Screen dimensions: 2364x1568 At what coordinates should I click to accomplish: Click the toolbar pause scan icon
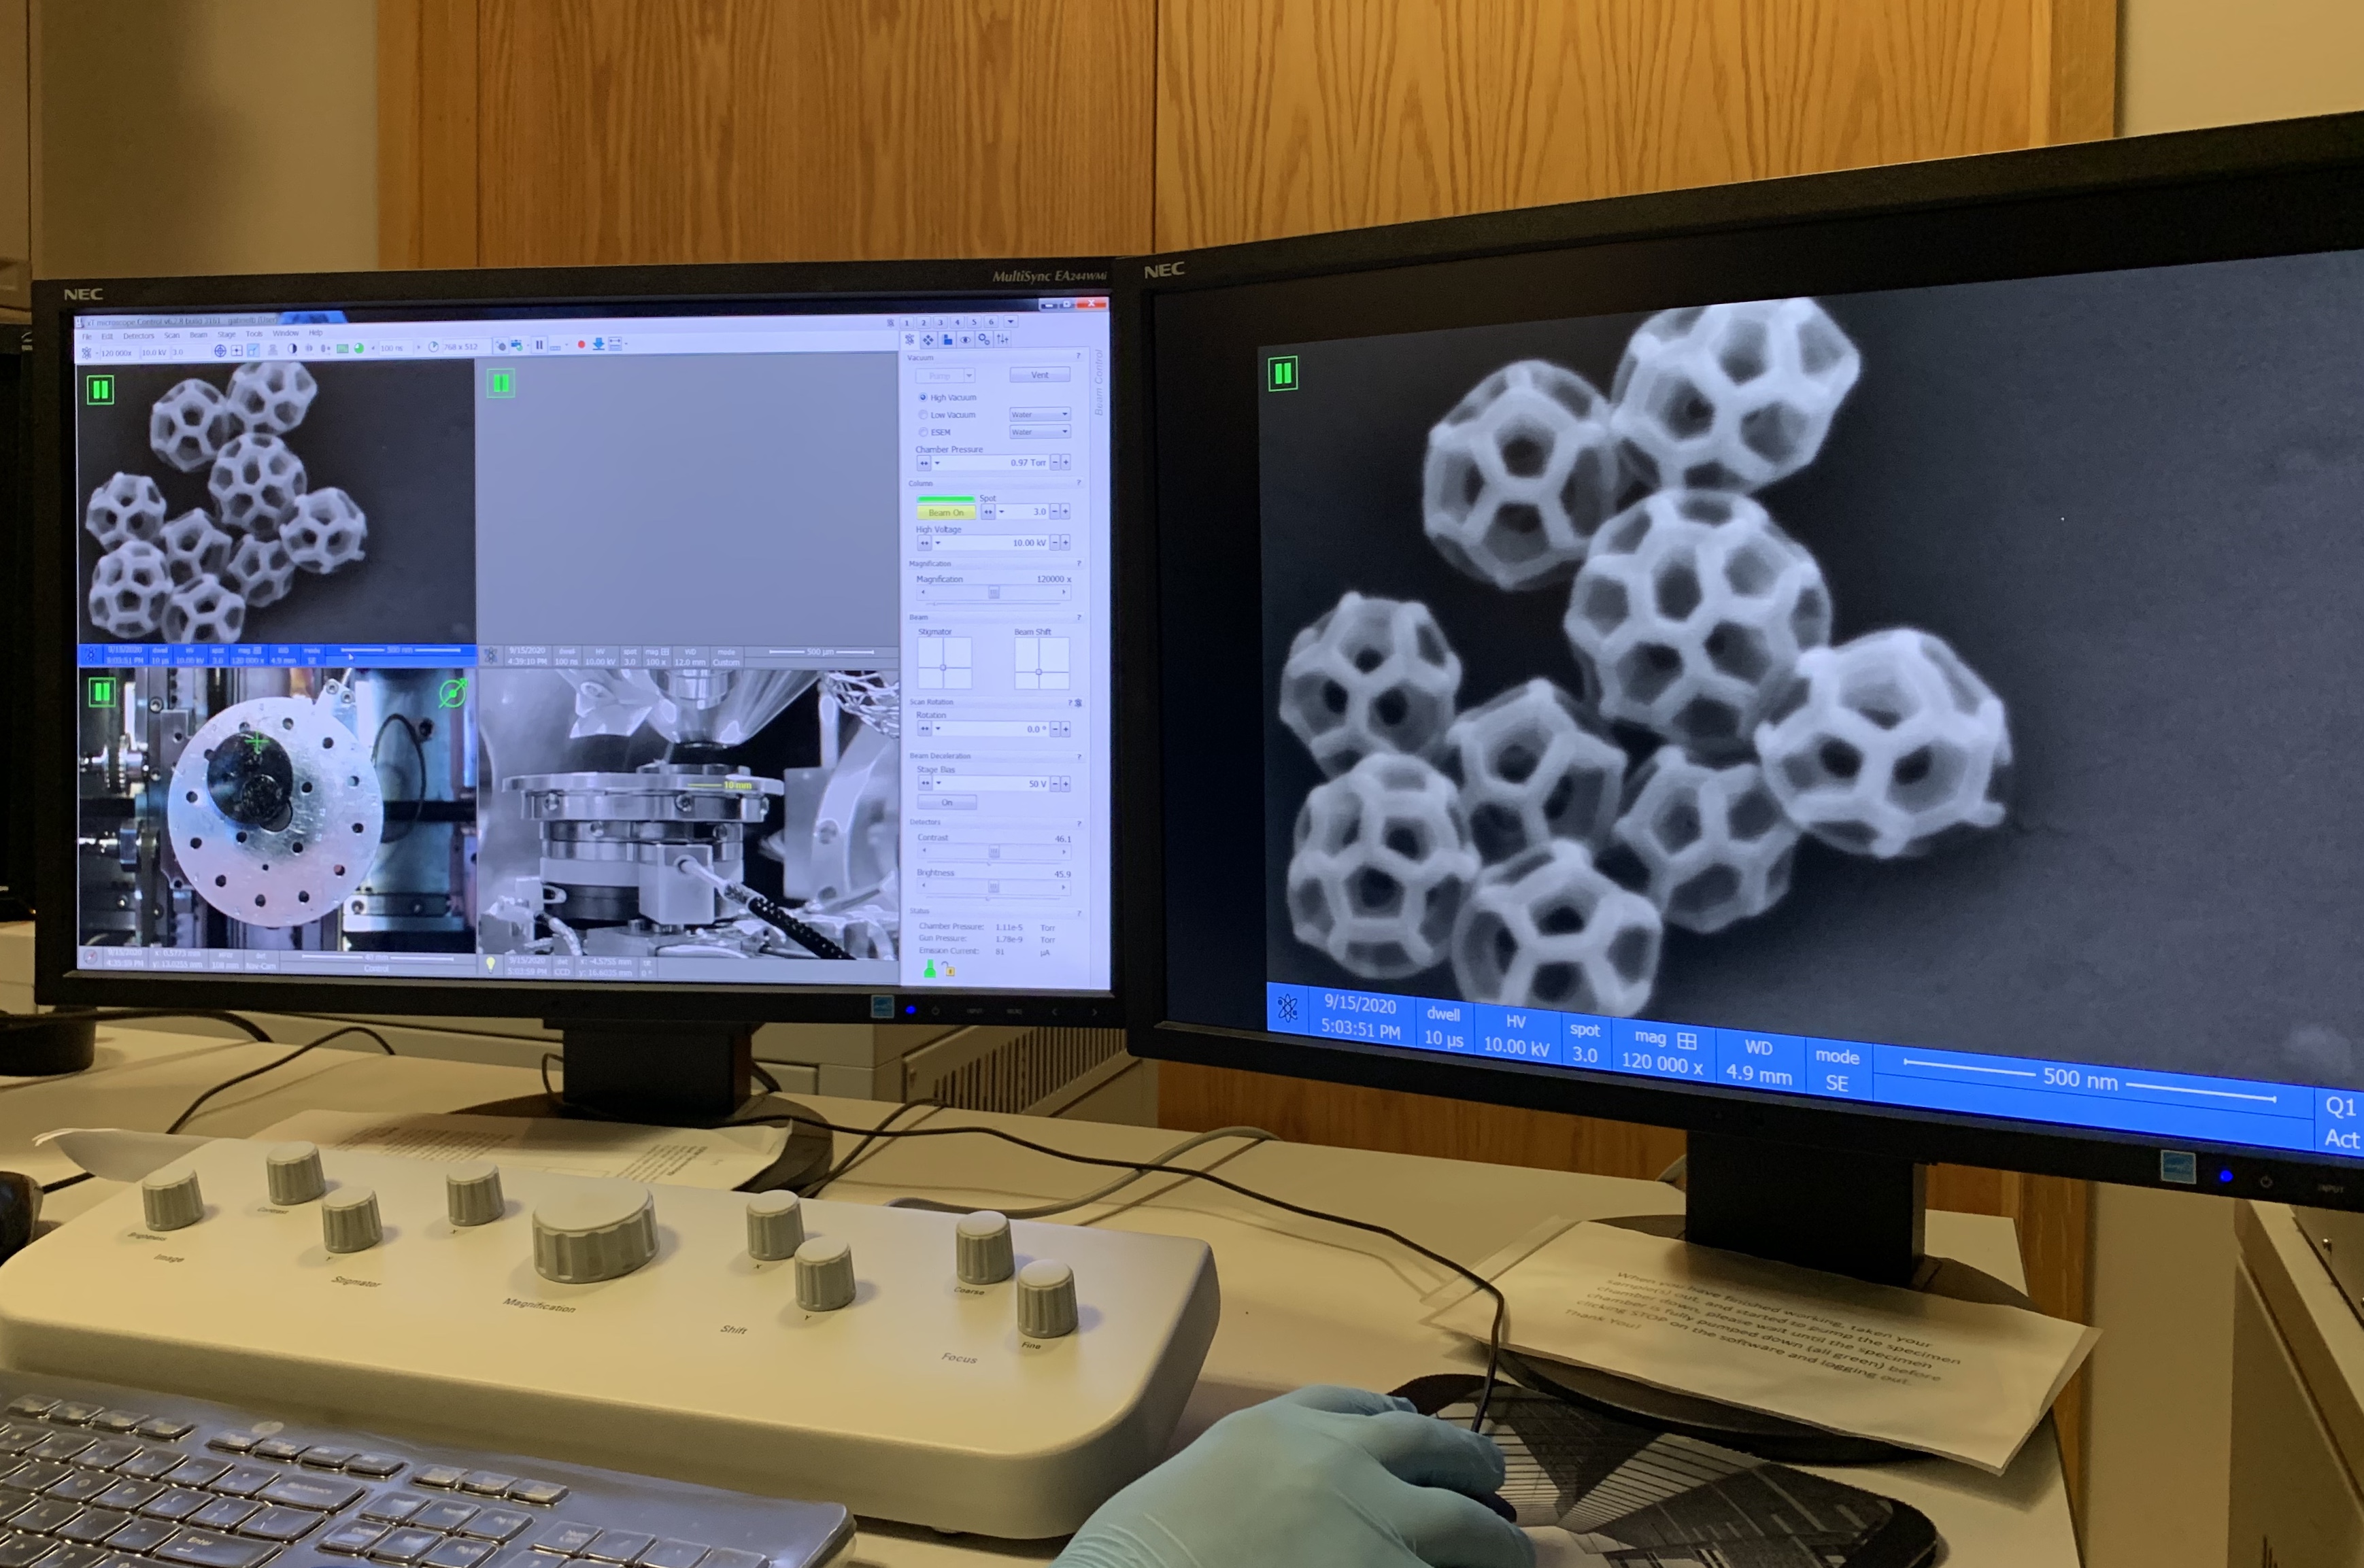[x=539, y=345]
